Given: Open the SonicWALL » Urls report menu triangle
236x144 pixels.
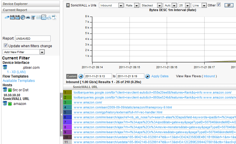Looking at the screenshot, I should pos(68,6).
